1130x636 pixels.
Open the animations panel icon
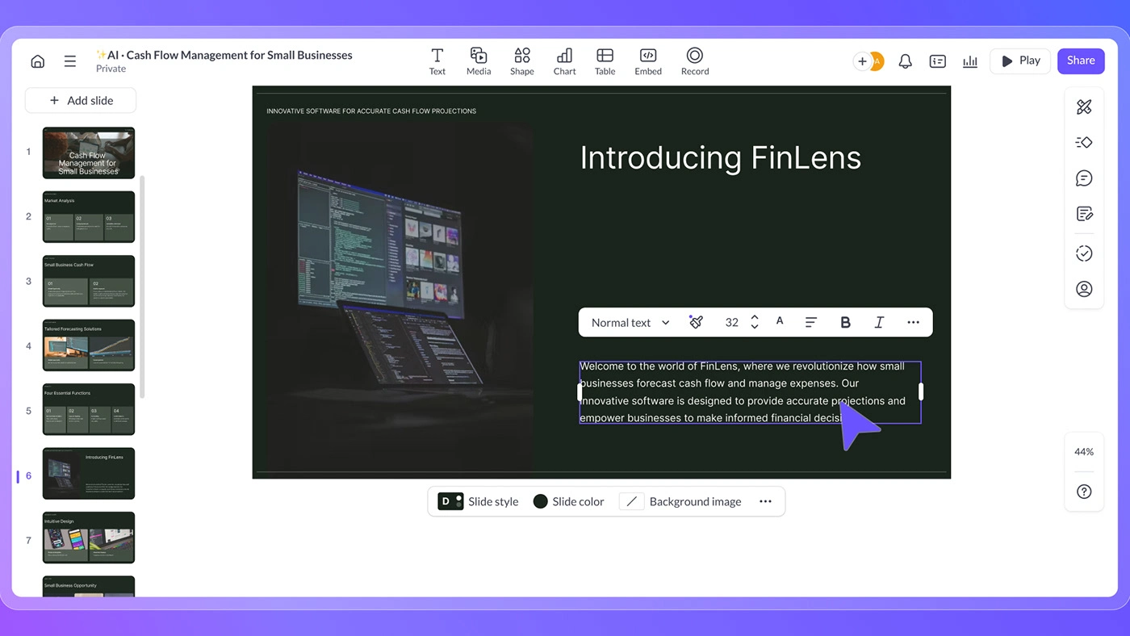click(1084, 143)
